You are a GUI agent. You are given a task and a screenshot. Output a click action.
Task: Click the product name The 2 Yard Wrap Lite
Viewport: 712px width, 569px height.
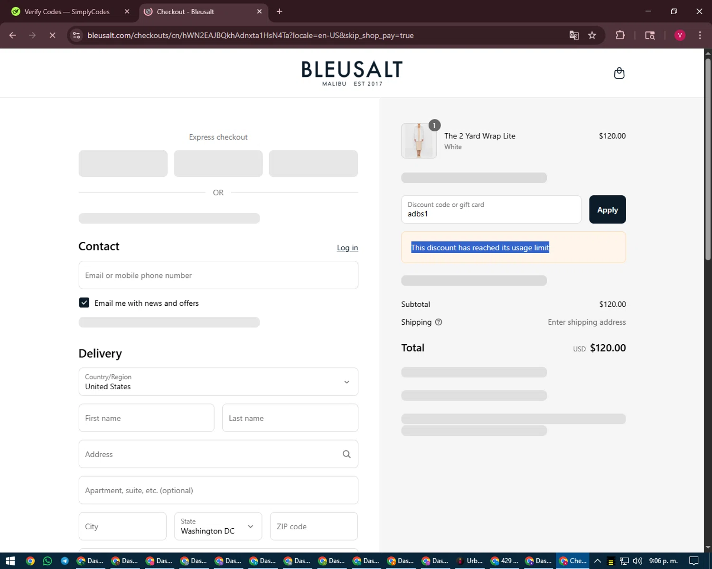tap(480, 136)
